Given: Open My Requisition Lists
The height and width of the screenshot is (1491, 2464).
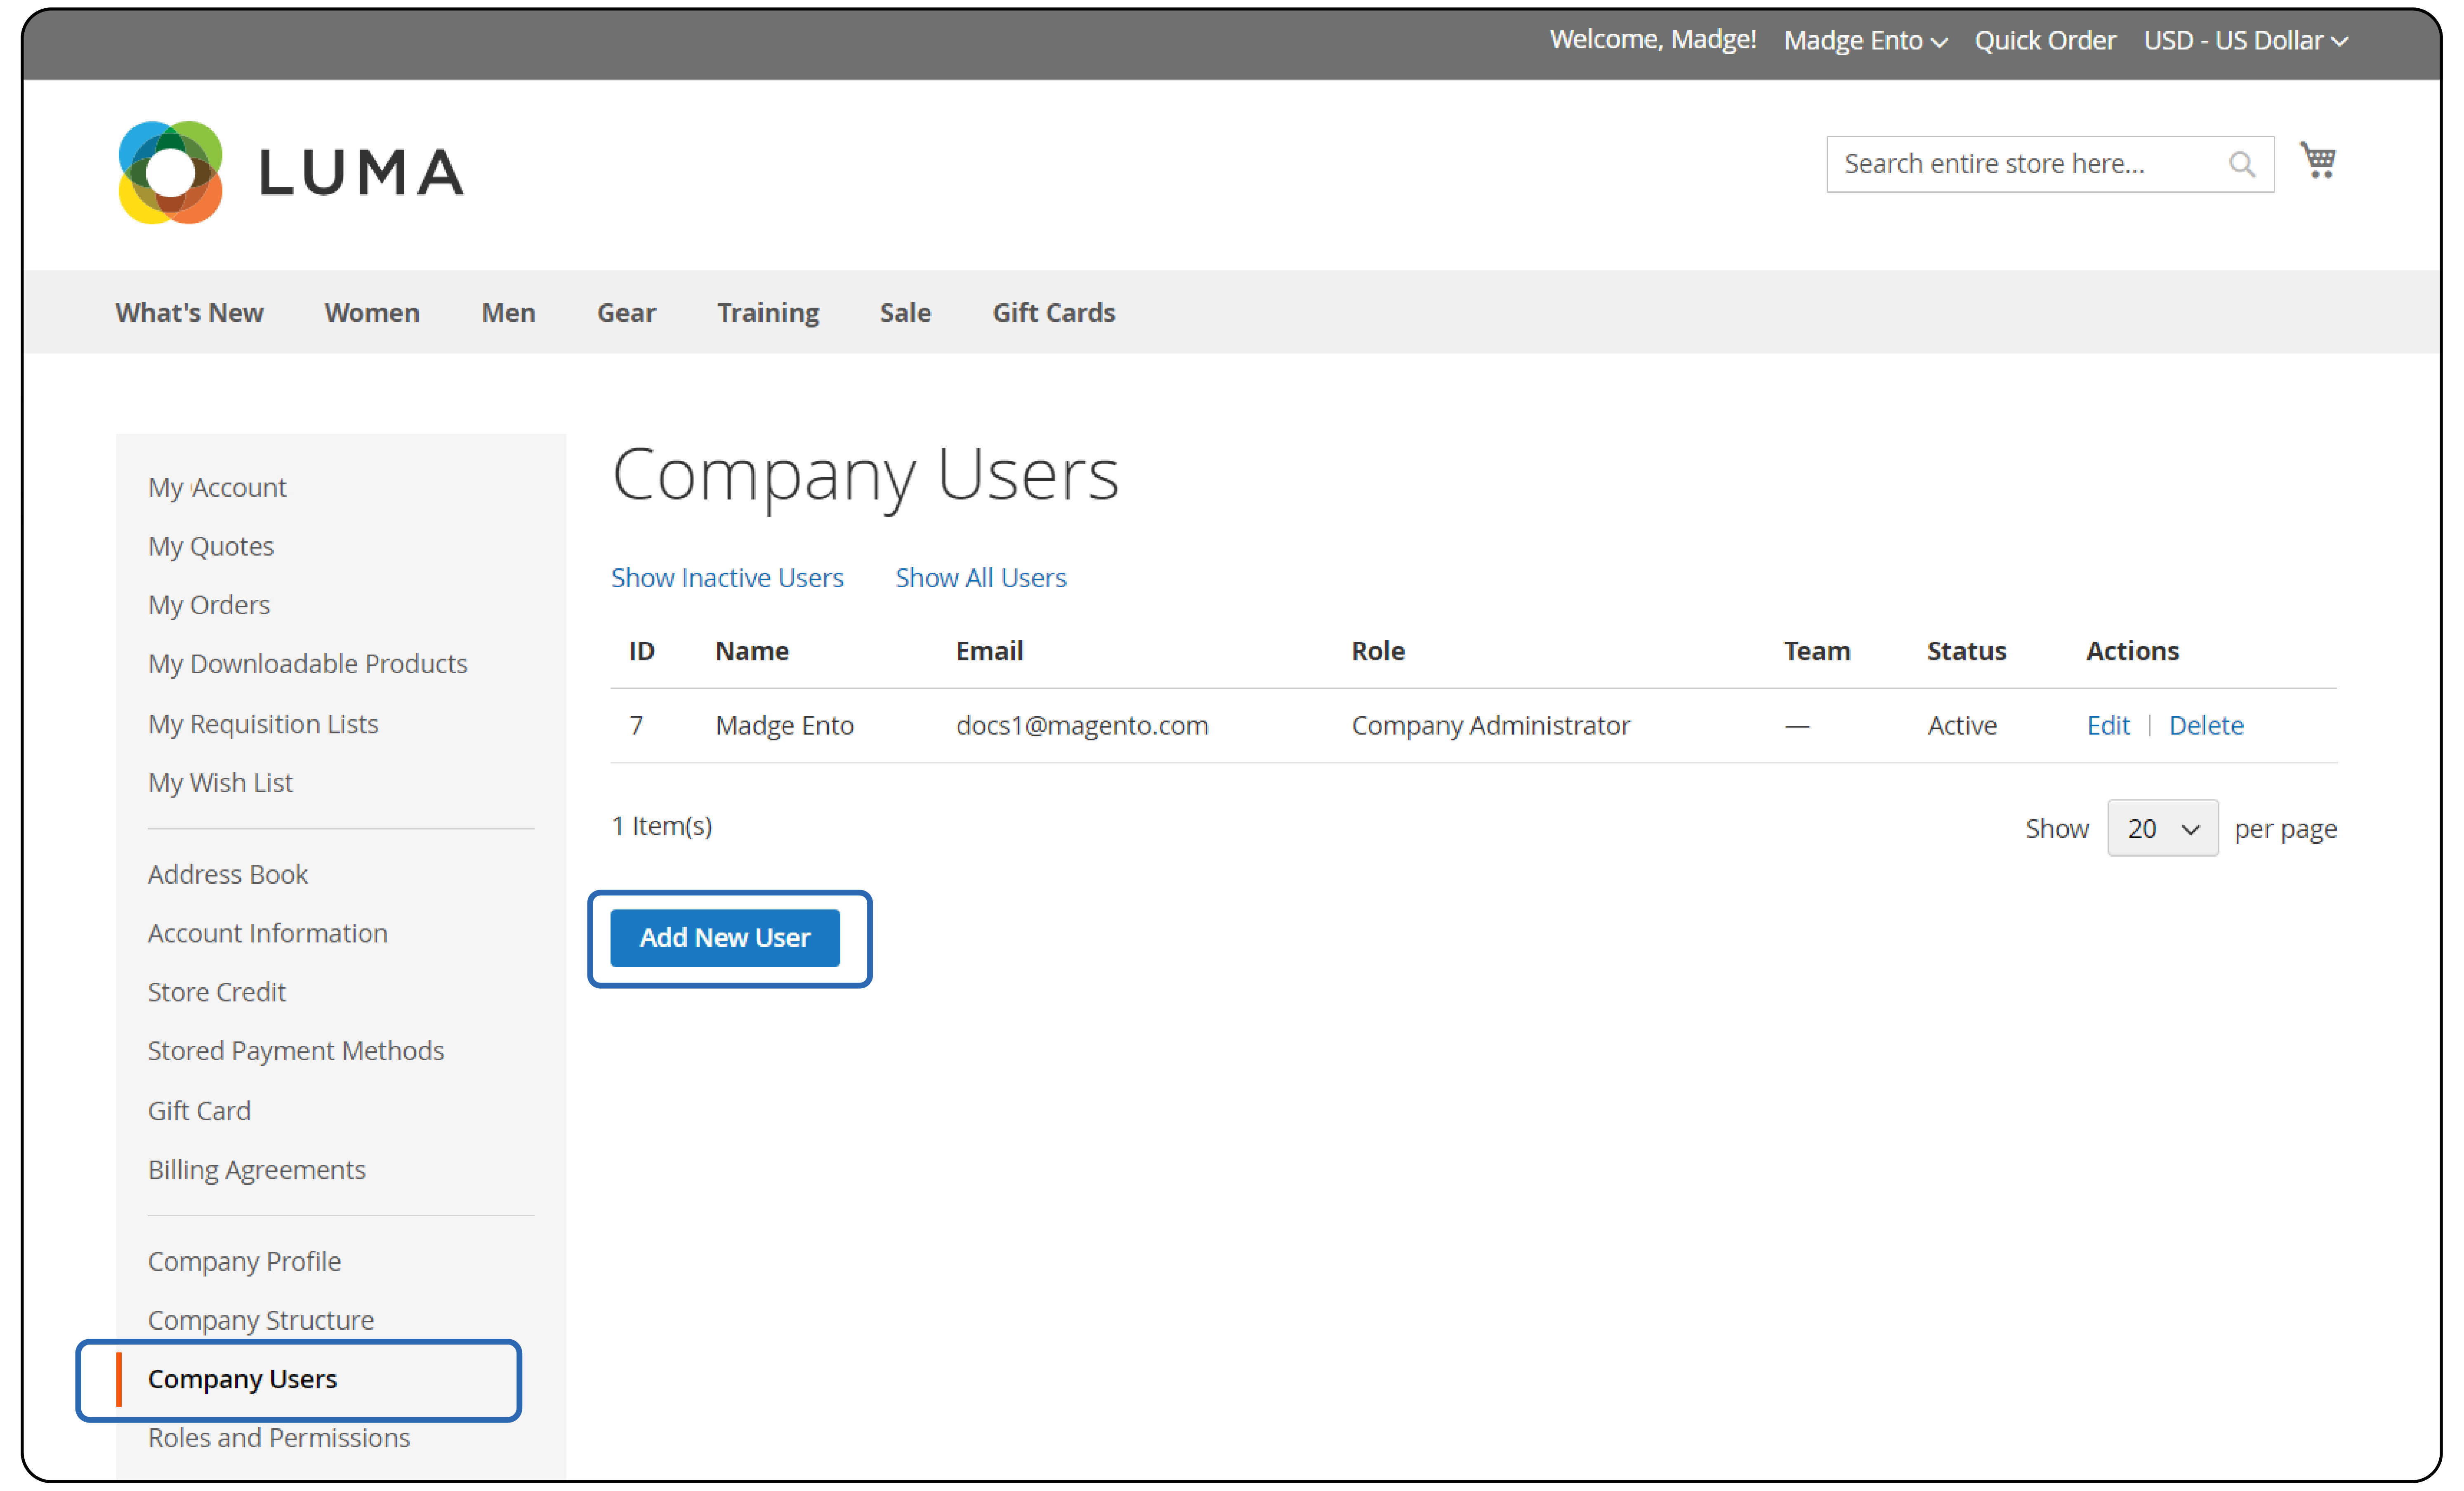Looking at the screenshot, I should pos(263,723).
